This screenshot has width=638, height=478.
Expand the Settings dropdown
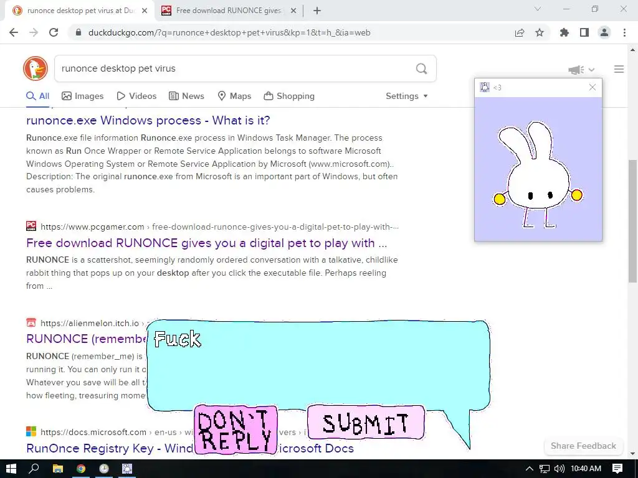pos(406,96)
